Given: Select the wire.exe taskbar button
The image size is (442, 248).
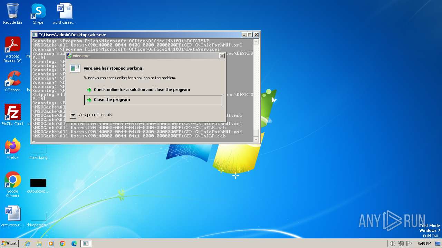Looking at the screenshot, I should pyautogui.click(x=86, y=244).
